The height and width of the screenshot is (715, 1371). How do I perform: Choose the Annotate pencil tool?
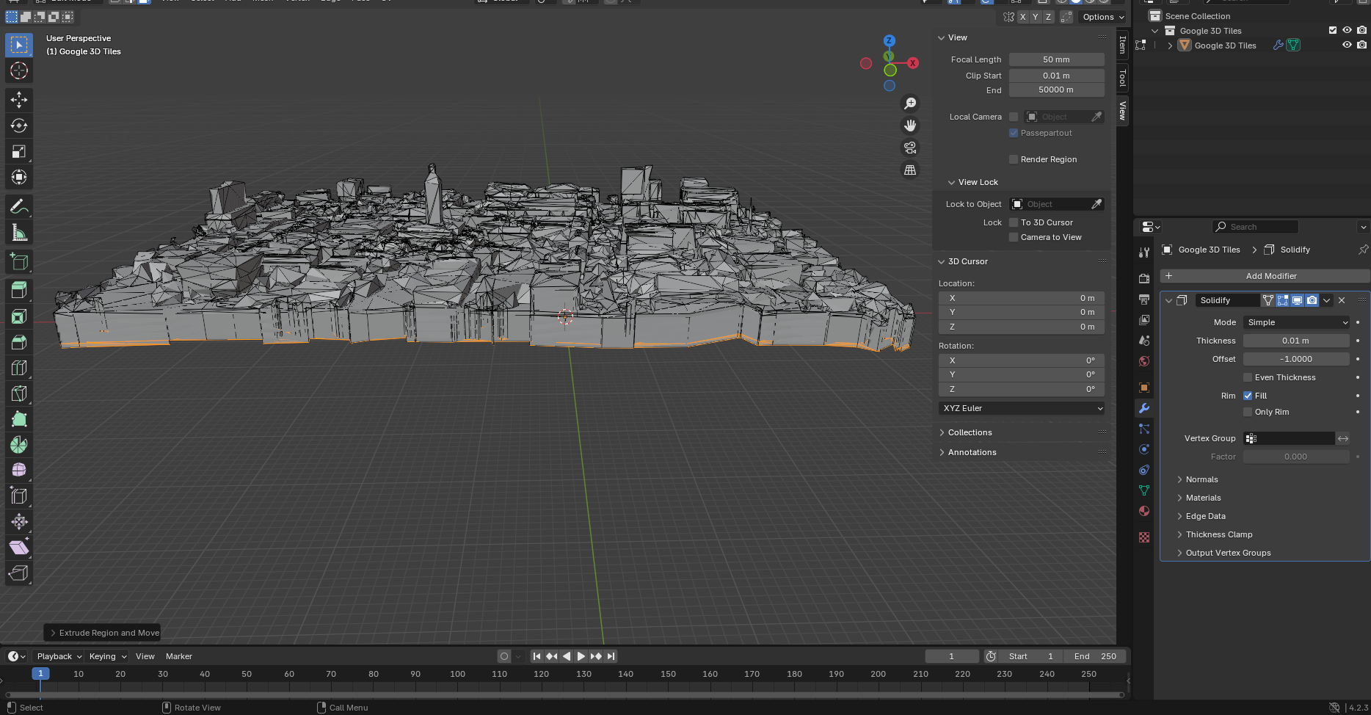click(x=19, y=207)
